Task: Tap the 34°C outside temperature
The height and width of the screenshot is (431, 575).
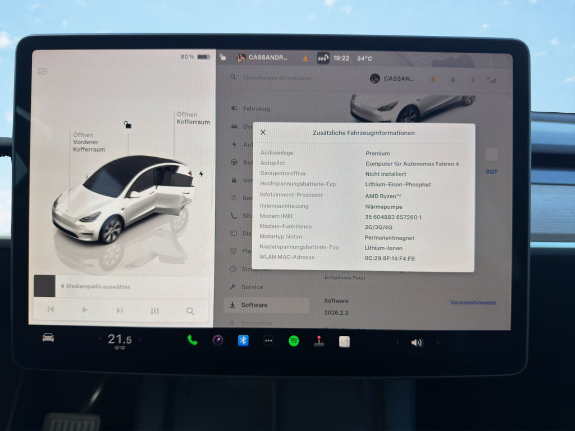Action: (364, 58)
